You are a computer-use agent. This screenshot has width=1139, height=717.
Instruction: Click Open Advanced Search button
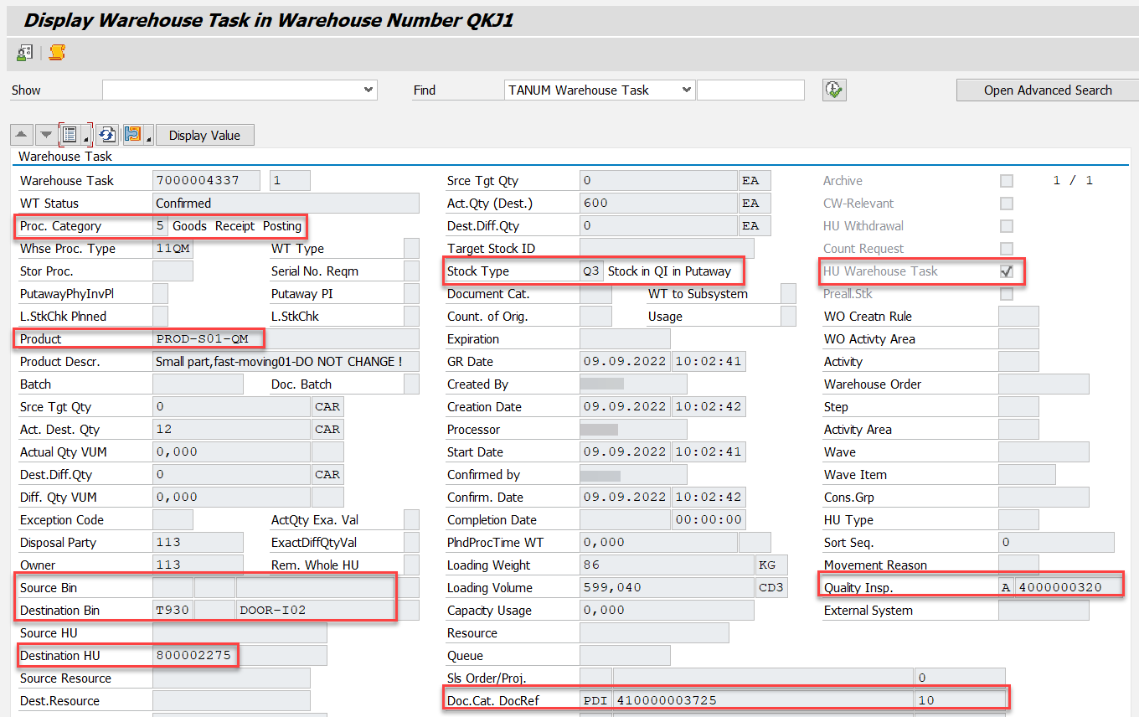[1048, 90]
